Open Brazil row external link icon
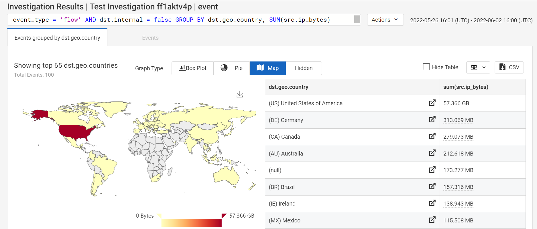The height and width of the screenshot is (229, 537). pos(432,186)
